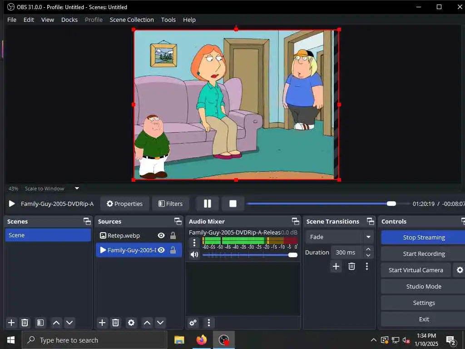The height and width of the screenshot is (349, 465).
Task: Open the Edit menu
Action: pos(29,20)
